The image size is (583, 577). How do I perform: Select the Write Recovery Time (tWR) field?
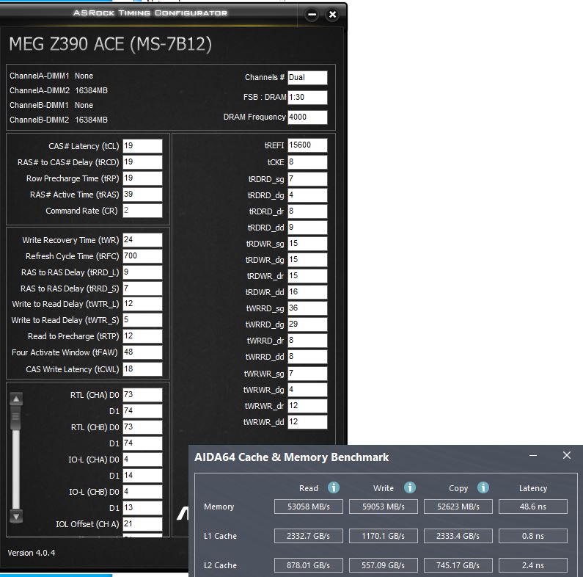tap(142, 240)
